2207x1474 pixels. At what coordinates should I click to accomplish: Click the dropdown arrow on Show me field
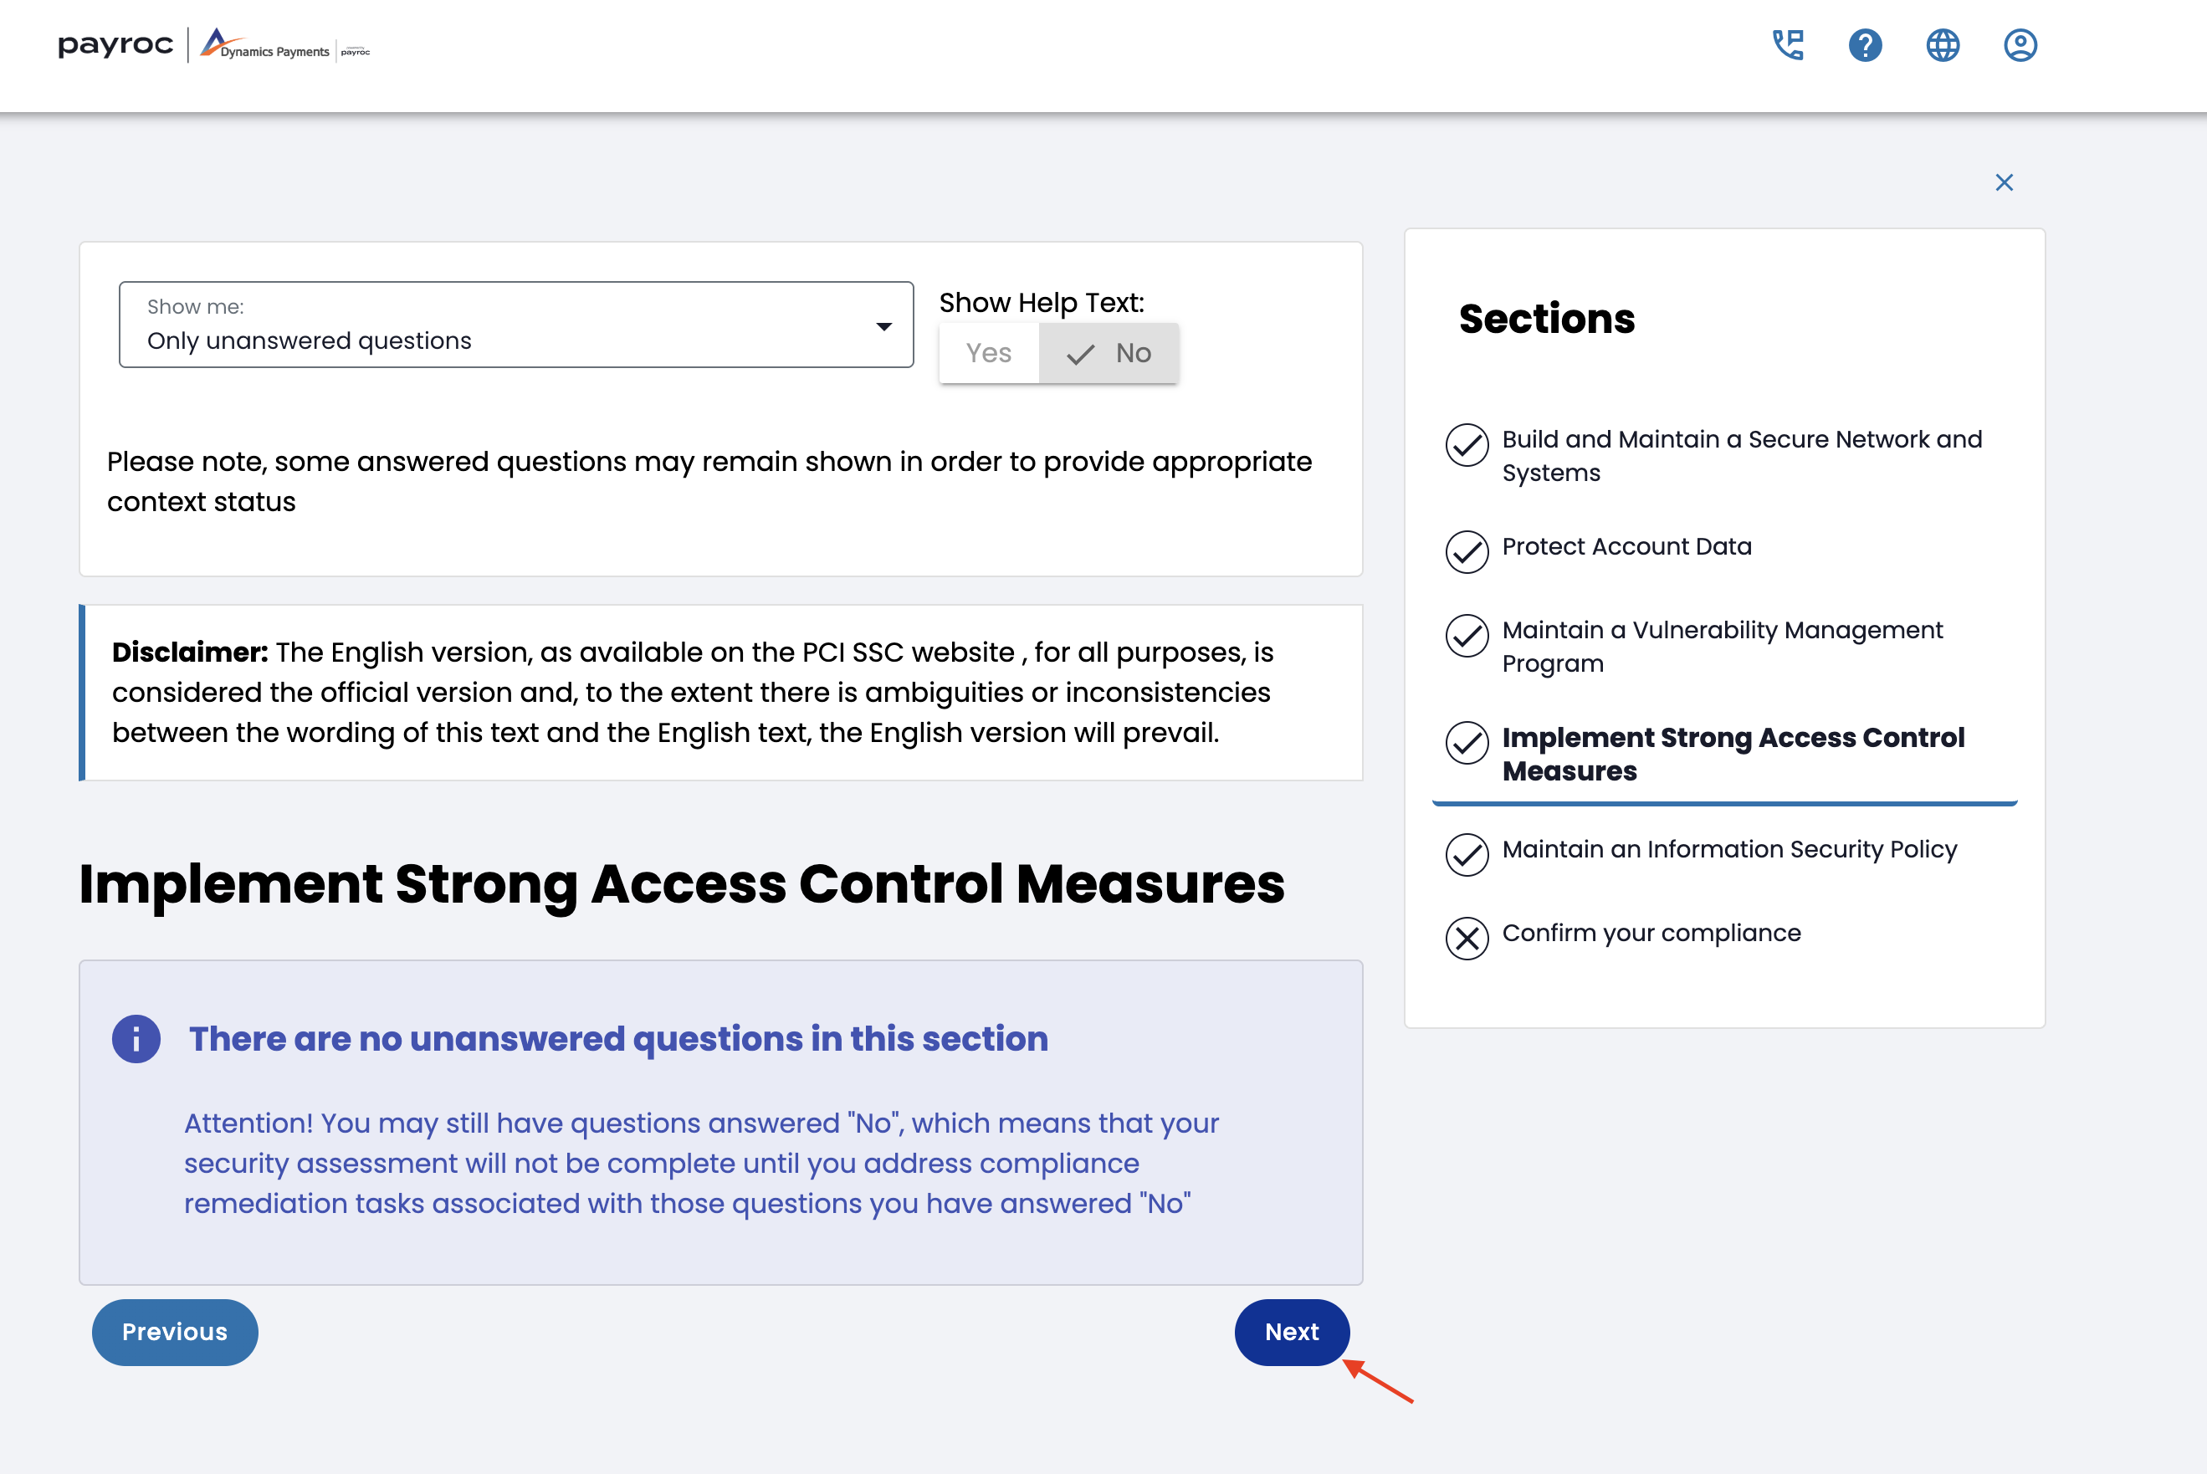tap(883, 326)
